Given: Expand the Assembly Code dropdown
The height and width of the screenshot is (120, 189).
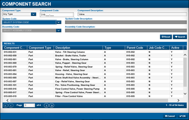Looking at the screenshot, I should tap(59, 30).
